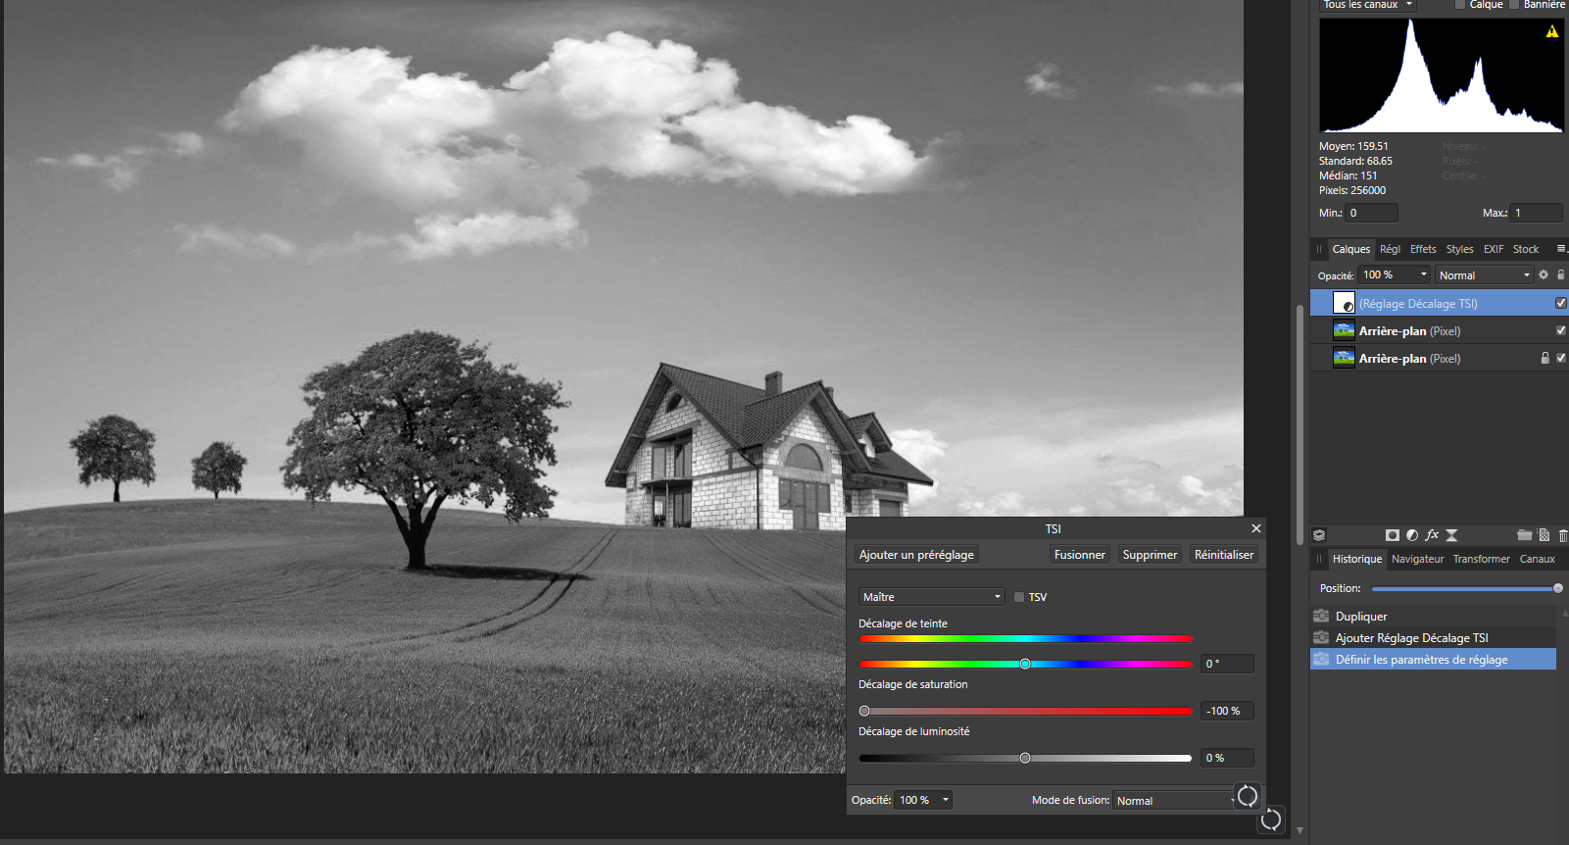Click the circular reset icon in TSI dialog
The width and height of the screenshot is (1569, 845).
point(1248,797)
